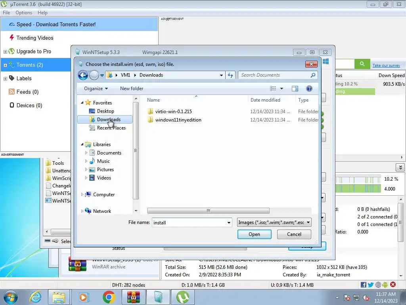Collapse the Libraries tree group

pyautogui.click(x=82, y=145)
